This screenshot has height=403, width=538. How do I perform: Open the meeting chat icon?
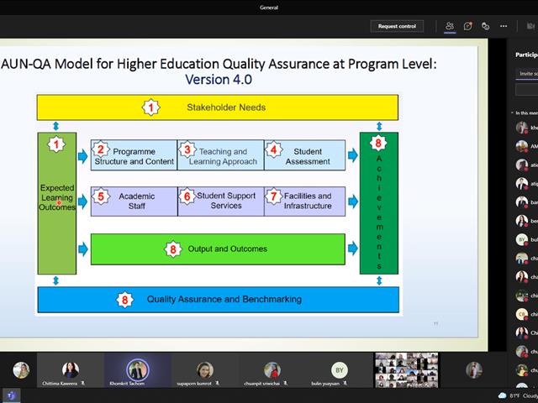point(467,26)
